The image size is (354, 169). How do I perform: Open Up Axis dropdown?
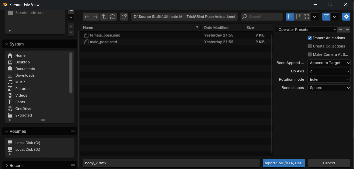tap(329, 71)
